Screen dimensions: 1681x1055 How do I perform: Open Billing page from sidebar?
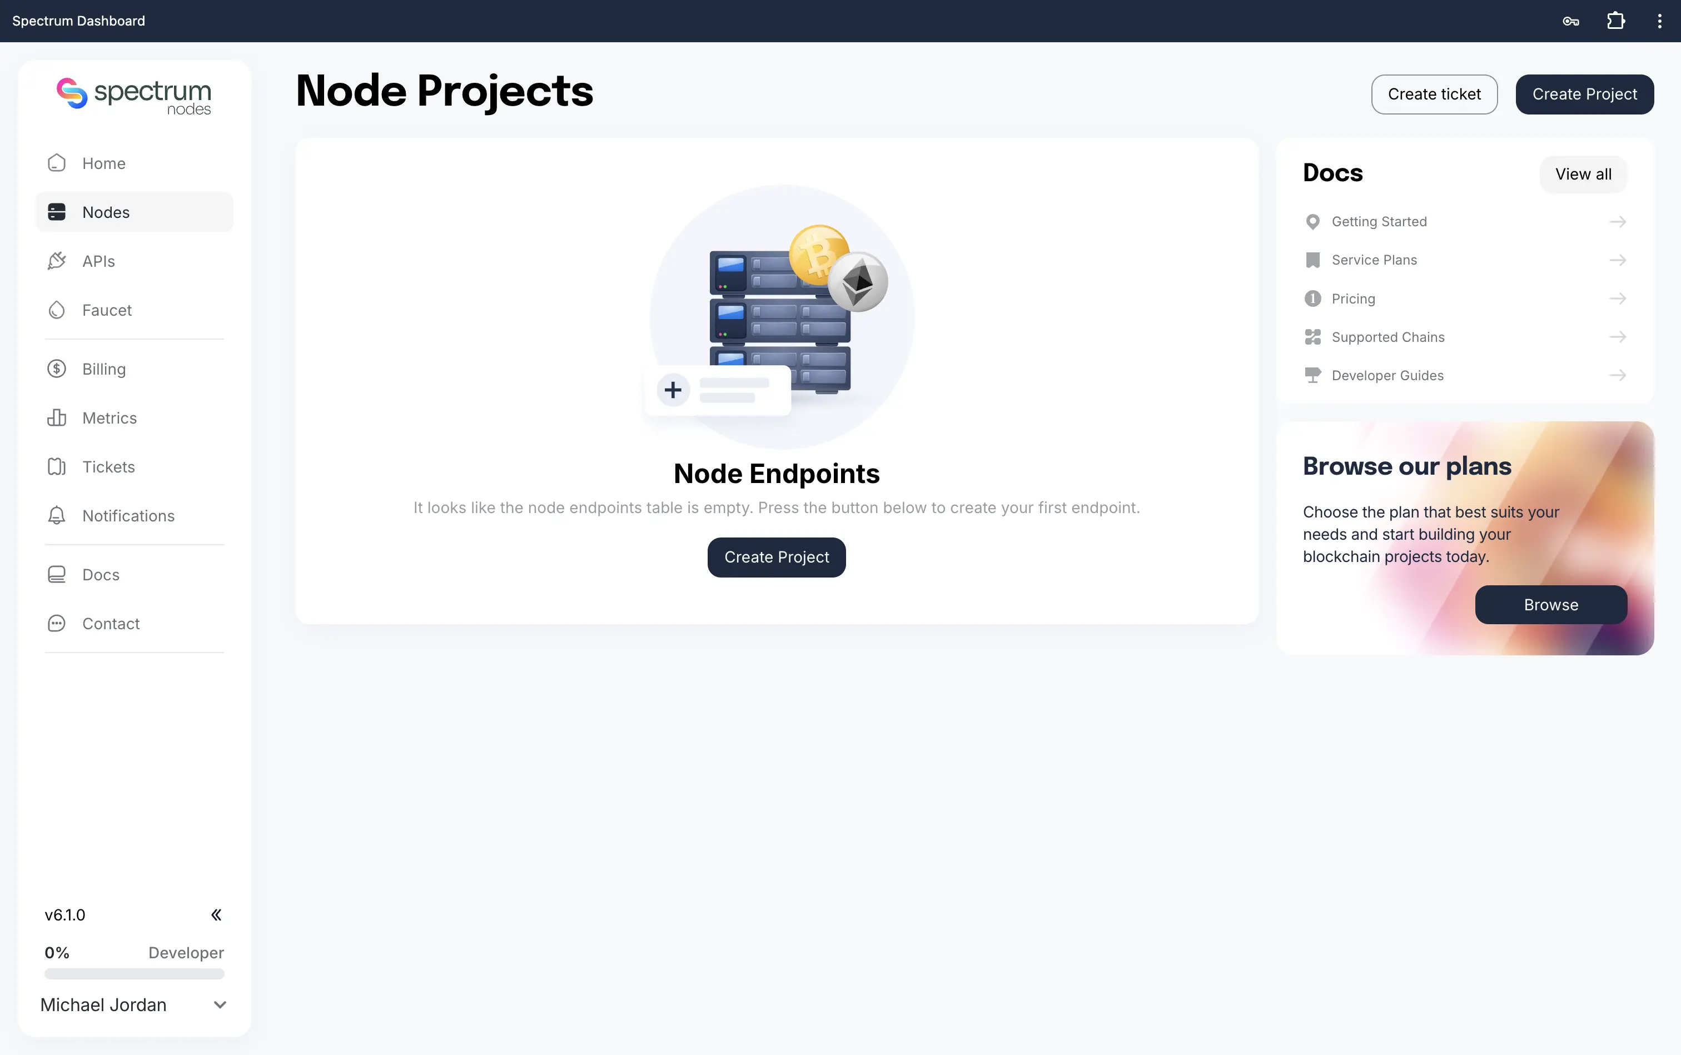tap(134, 369)
